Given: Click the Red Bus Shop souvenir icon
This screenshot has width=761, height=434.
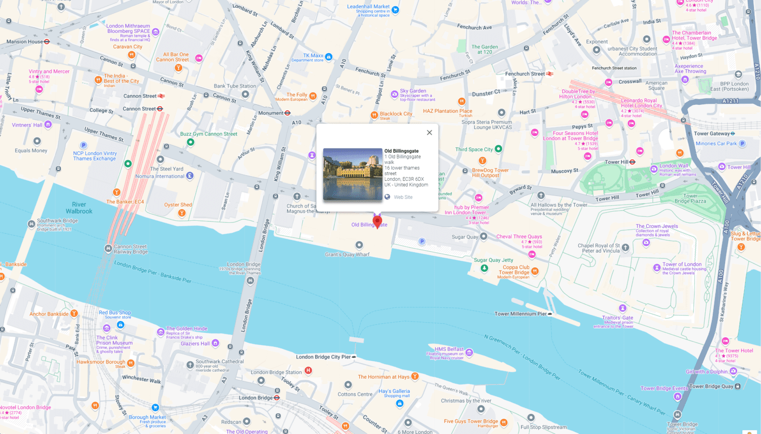Looking at the screenshot, I should click(x=120, y=325).
